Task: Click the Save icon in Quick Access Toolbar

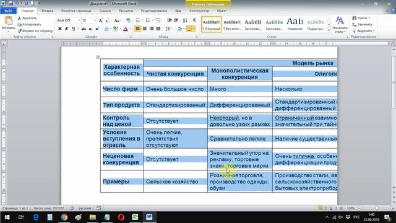Action: point(11,4)
